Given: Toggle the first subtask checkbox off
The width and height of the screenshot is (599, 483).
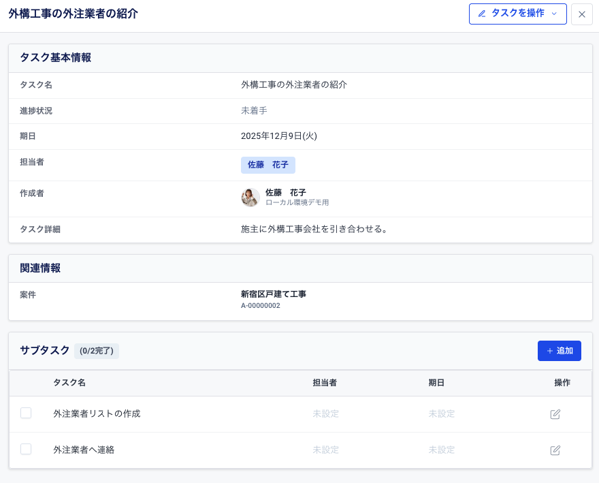Looking at the screenshot, I should click(26, 414).
